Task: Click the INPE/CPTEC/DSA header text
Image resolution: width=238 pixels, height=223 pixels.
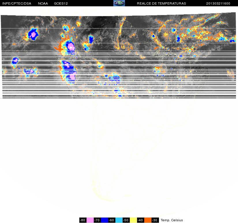Action: tap(17, 3)
